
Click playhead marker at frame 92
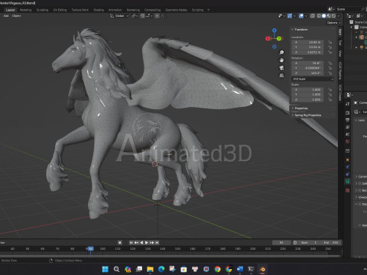pyautogui.click(x=90, y=248)
